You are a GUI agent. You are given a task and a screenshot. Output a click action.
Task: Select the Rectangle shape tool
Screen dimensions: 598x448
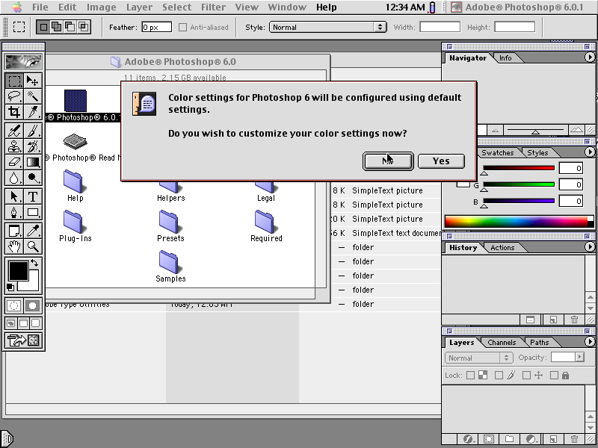[x=33, y=212]
